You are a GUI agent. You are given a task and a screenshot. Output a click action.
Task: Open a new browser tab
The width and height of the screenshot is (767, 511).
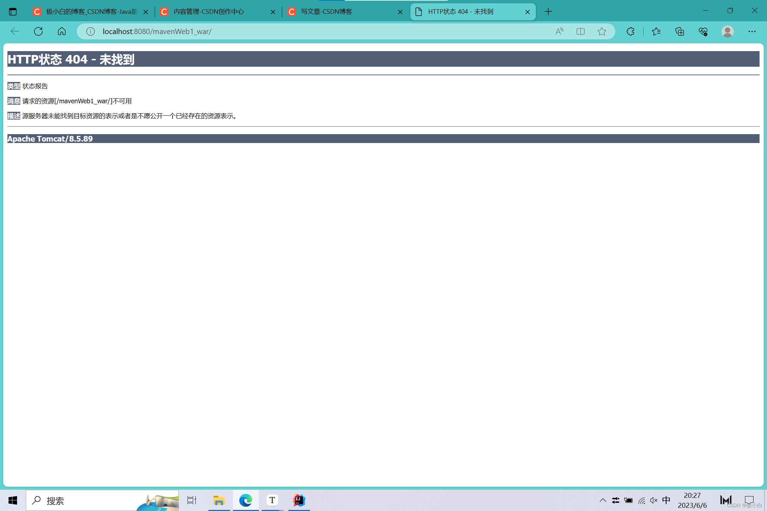(x=548, y=12)
